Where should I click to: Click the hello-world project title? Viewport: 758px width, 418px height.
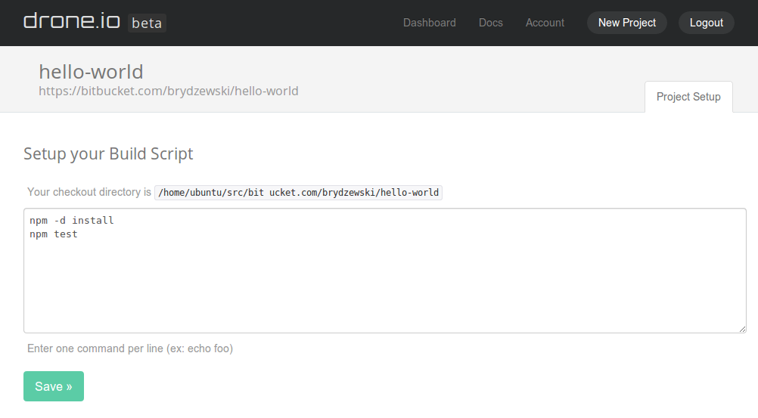[x=91, y=72]
